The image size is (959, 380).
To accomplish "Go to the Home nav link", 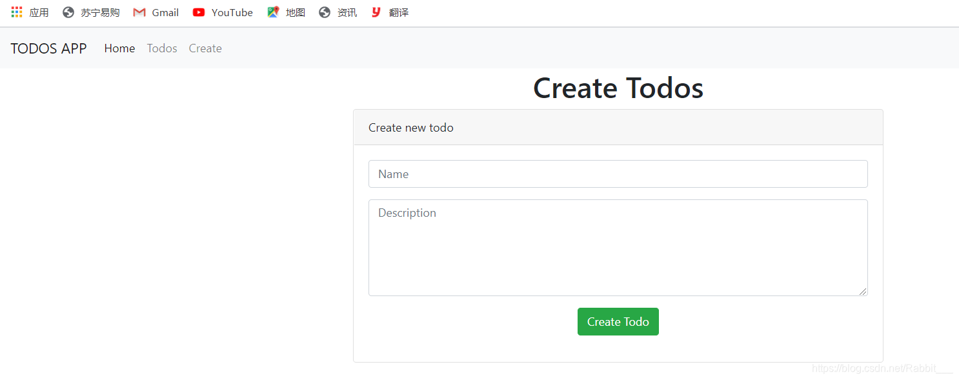I will coord(119,48).
